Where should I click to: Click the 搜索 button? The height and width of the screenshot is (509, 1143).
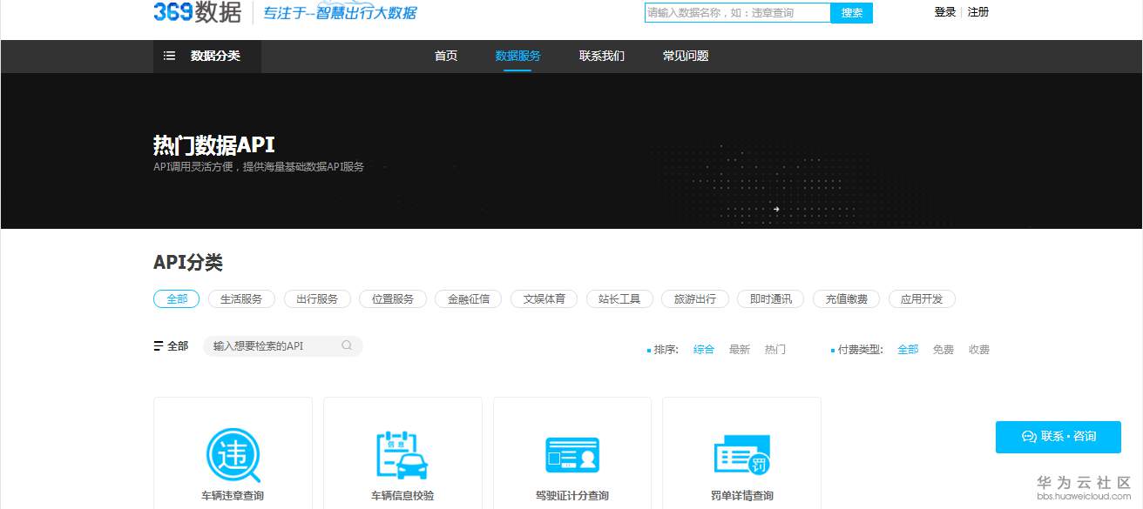coord(852,13)
